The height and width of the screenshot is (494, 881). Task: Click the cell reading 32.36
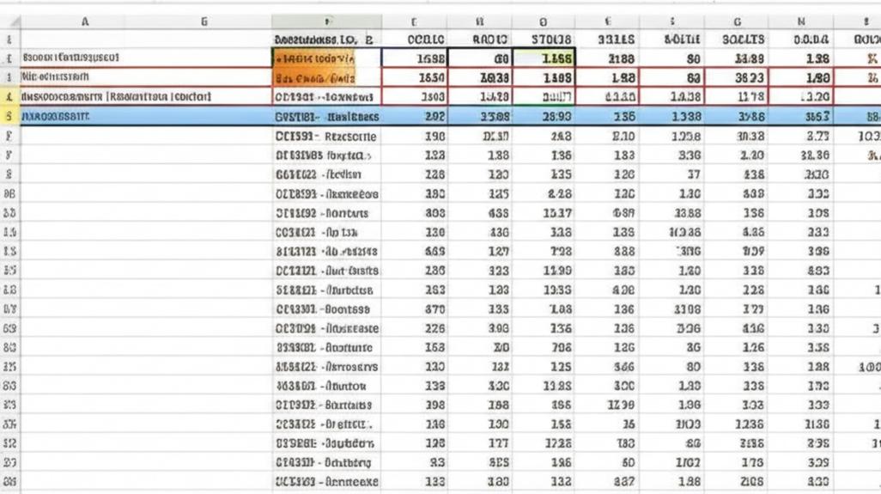(801, 156)
